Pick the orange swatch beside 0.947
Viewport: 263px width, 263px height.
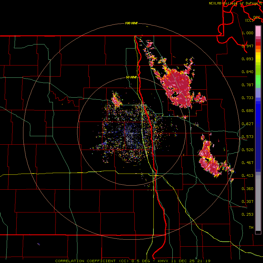tap(258, 47)
